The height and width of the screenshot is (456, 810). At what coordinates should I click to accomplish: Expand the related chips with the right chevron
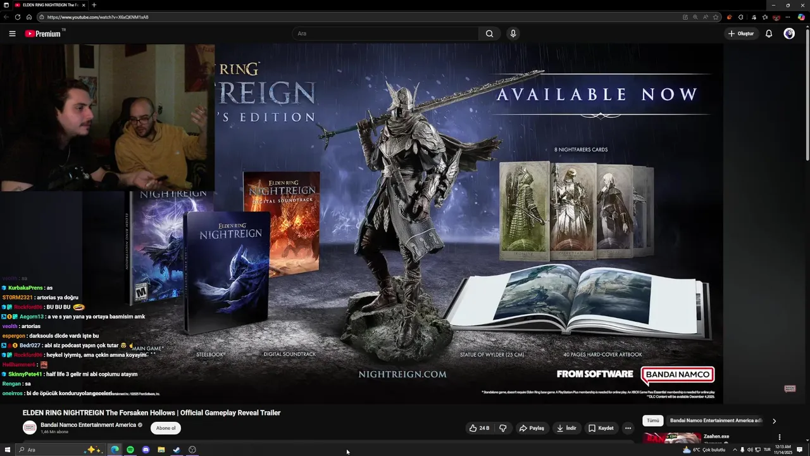click(774, 421)
